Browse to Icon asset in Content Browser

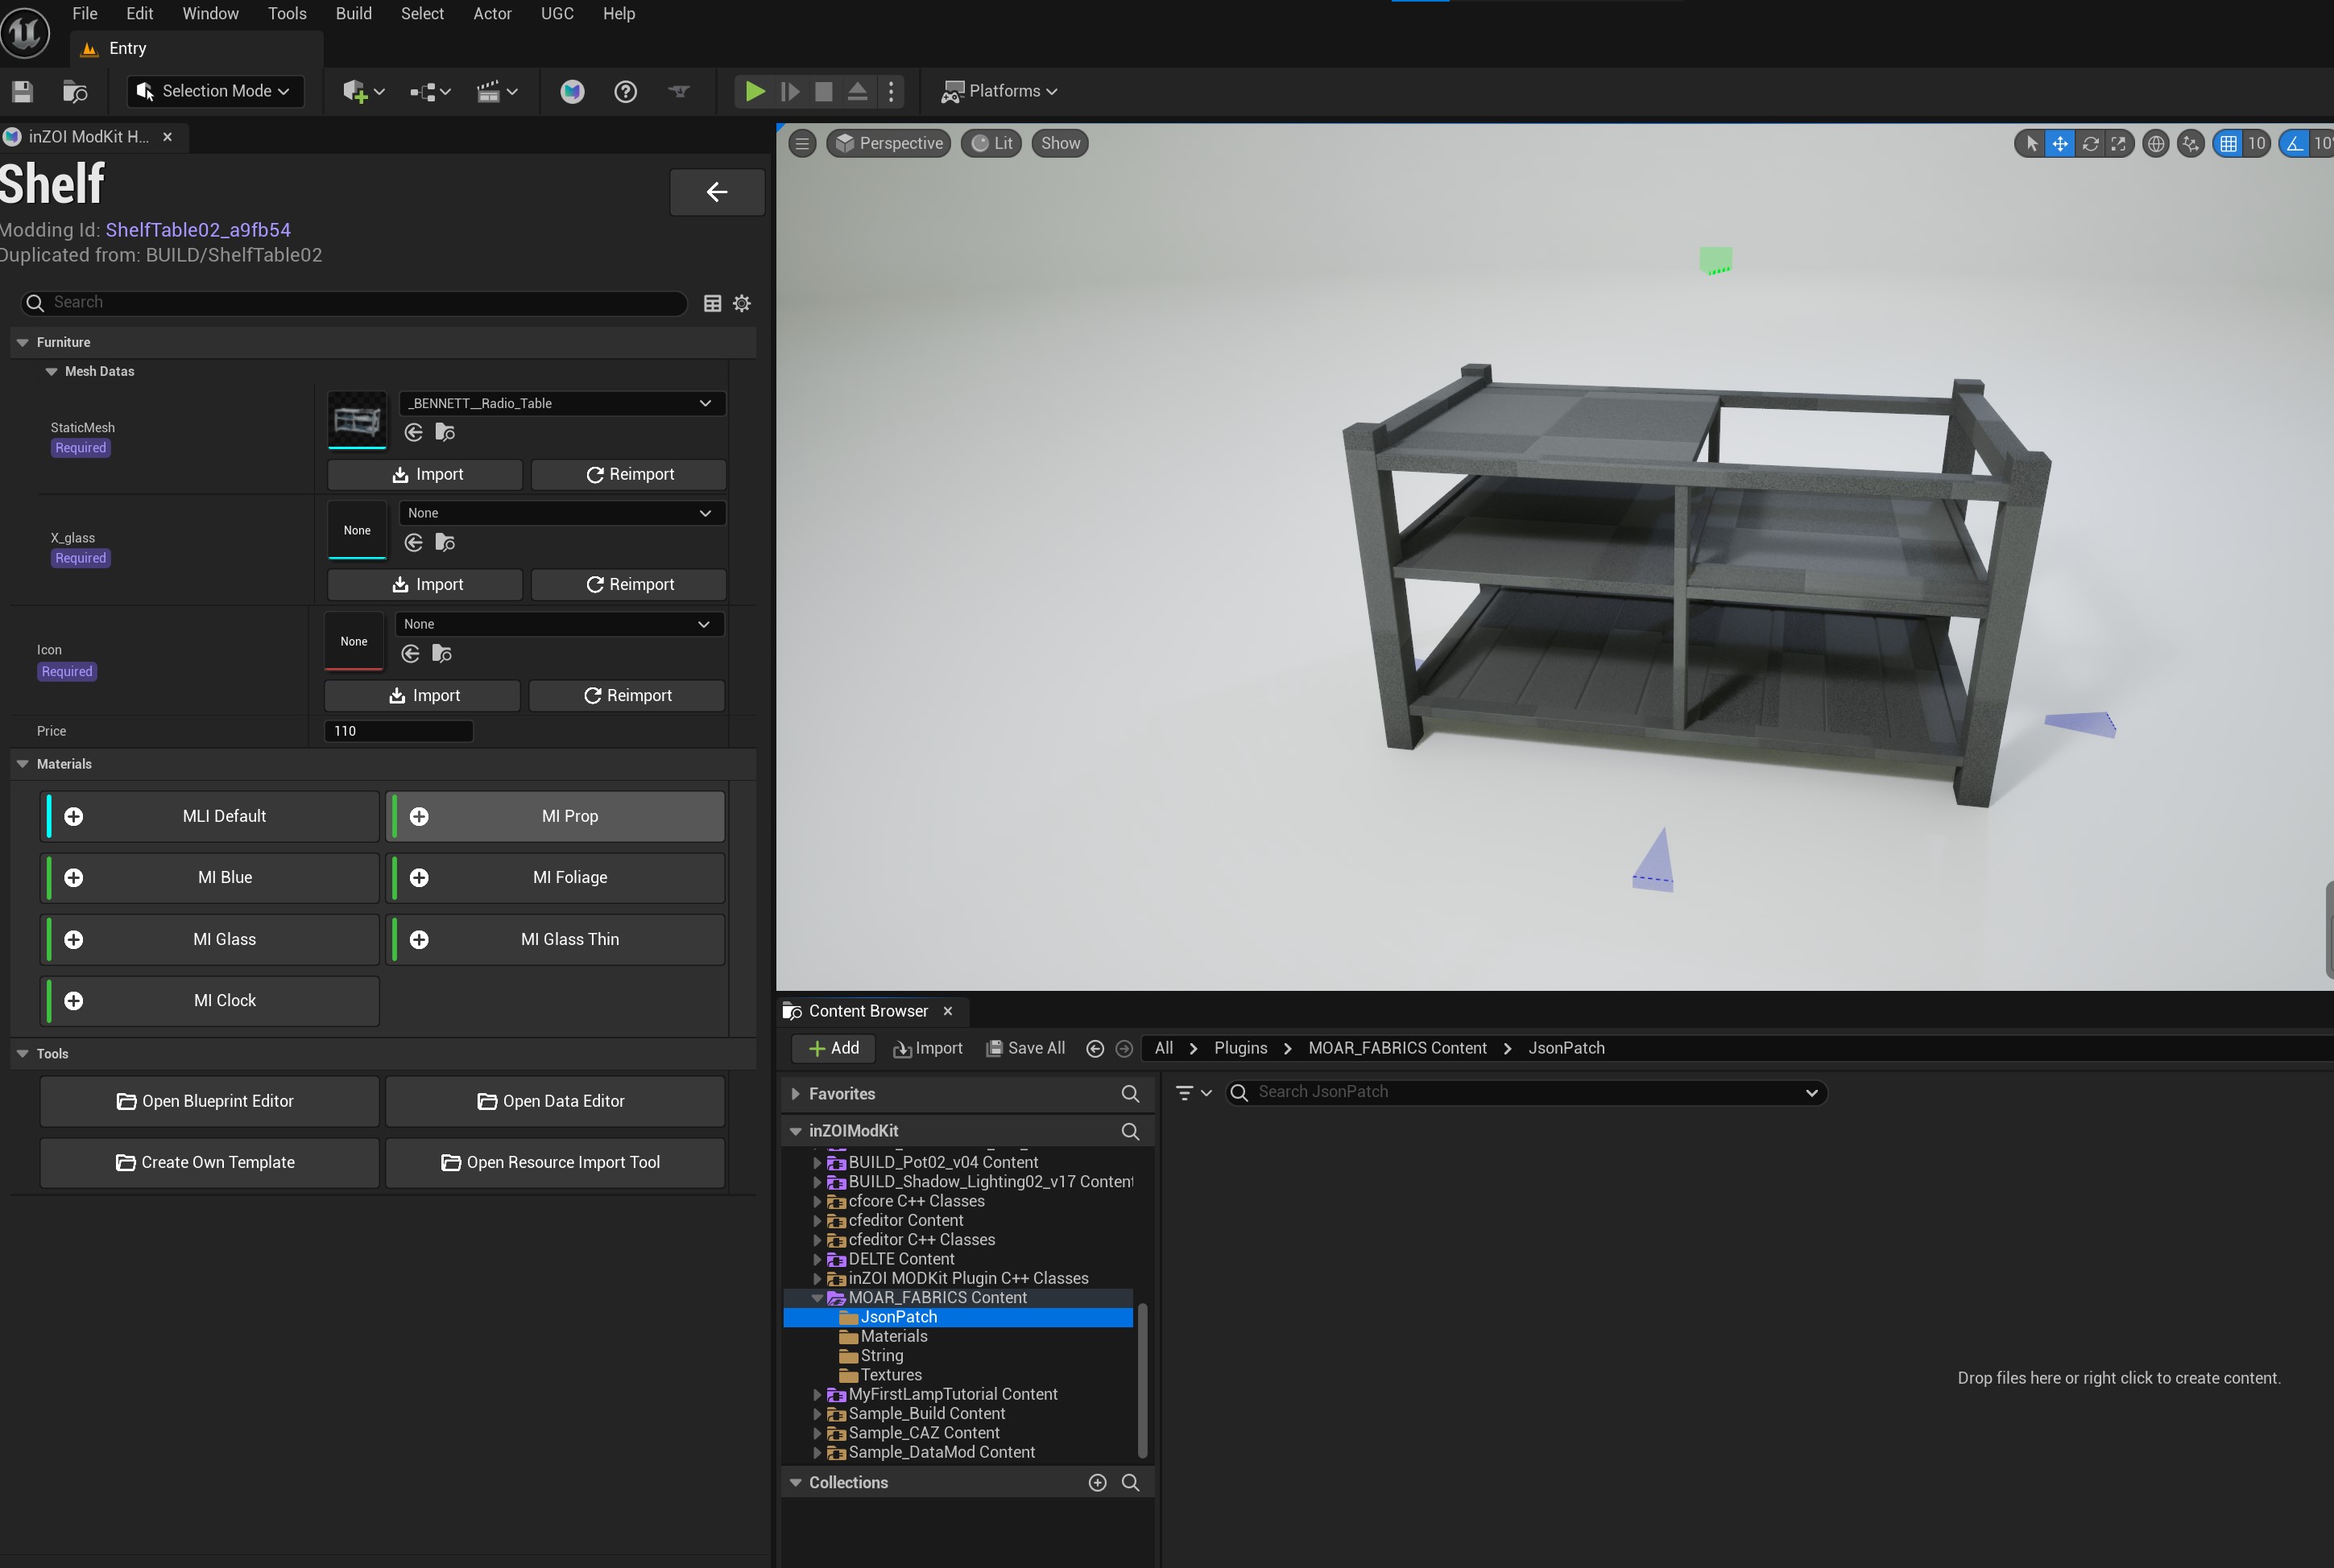(x=441, y=654)
